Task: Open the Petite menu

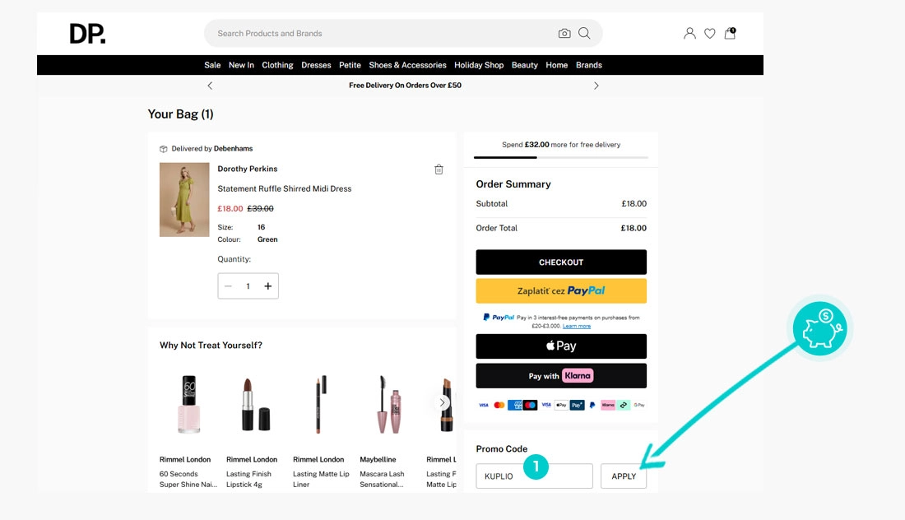Action: (350, 65)
